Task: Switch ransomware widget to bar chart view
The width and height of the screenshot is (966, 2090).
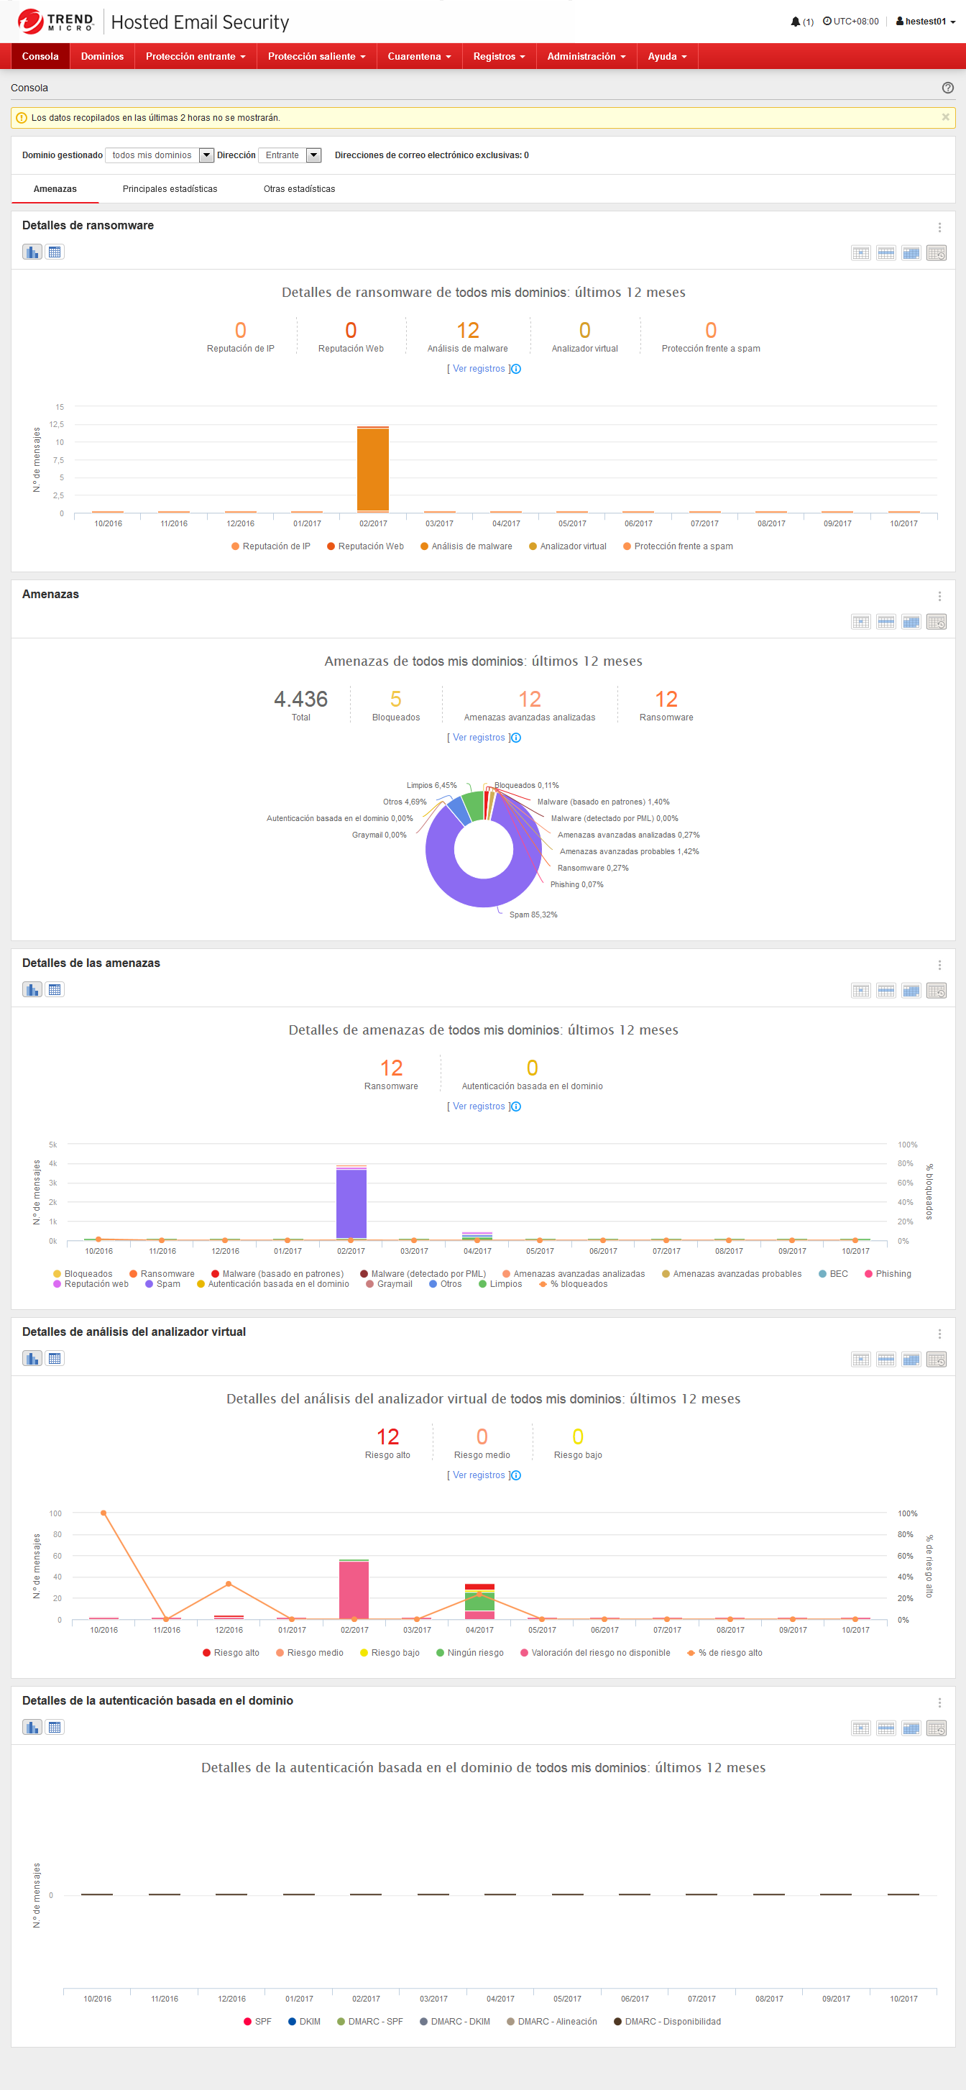Action: point(32,252)
